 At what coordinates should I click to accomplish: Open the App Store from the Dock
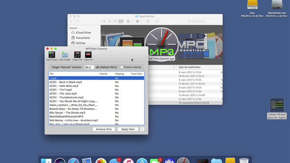coord(142,161)
